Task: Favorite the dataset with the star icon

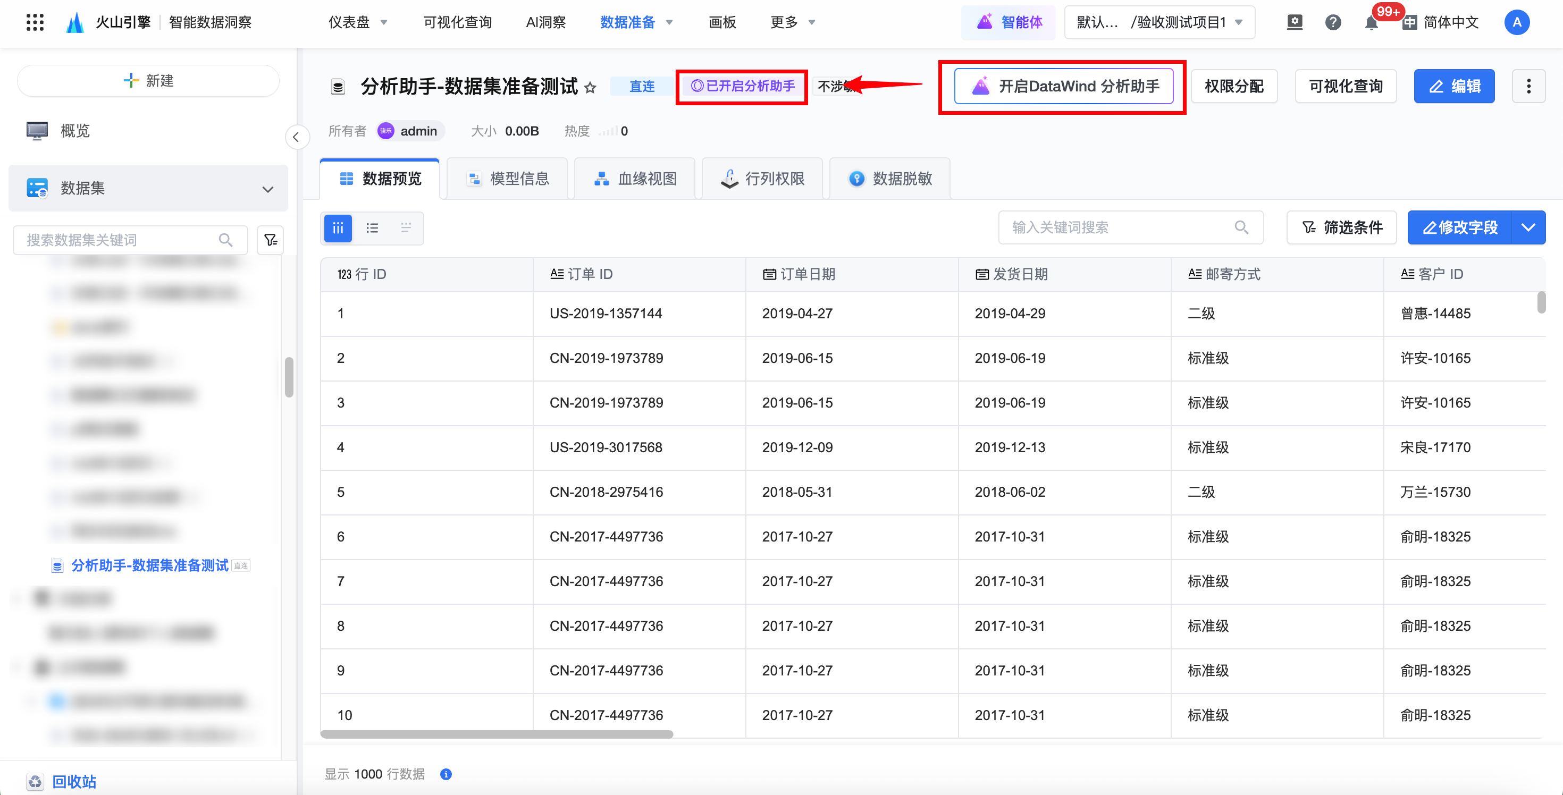Action: pos(590,88)
